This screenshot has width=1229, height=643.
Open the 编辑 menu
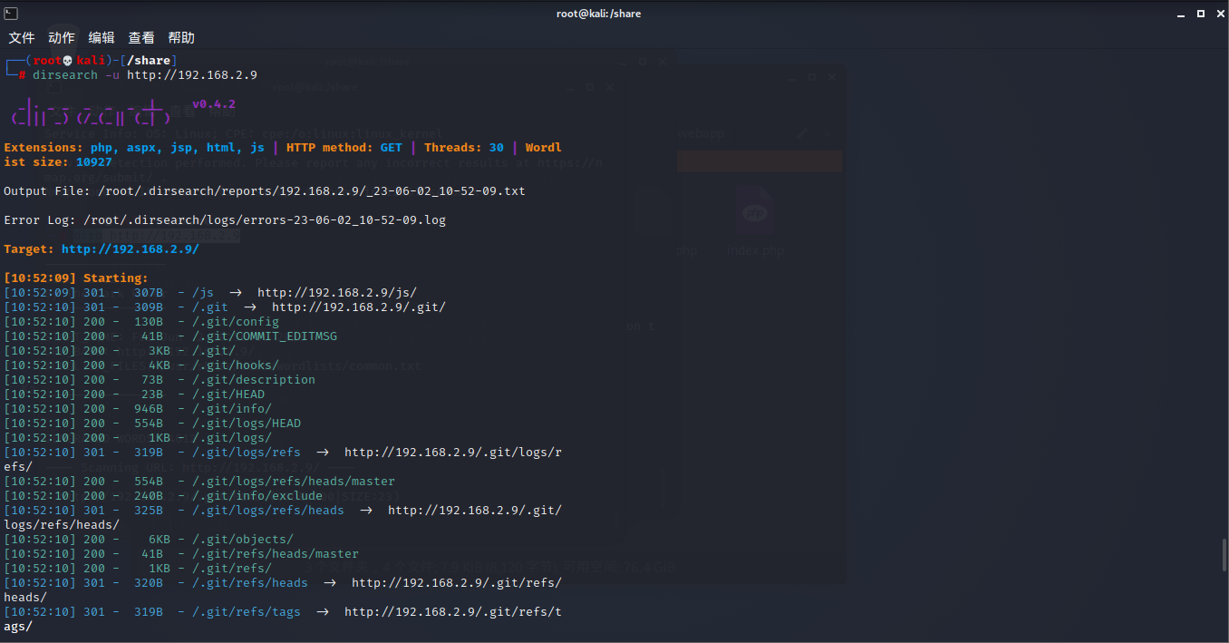(102, 38)
